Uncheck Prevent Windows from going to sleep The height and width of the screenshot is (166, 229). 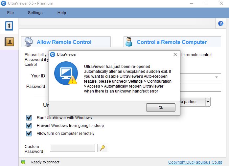[x=29, y=125]
